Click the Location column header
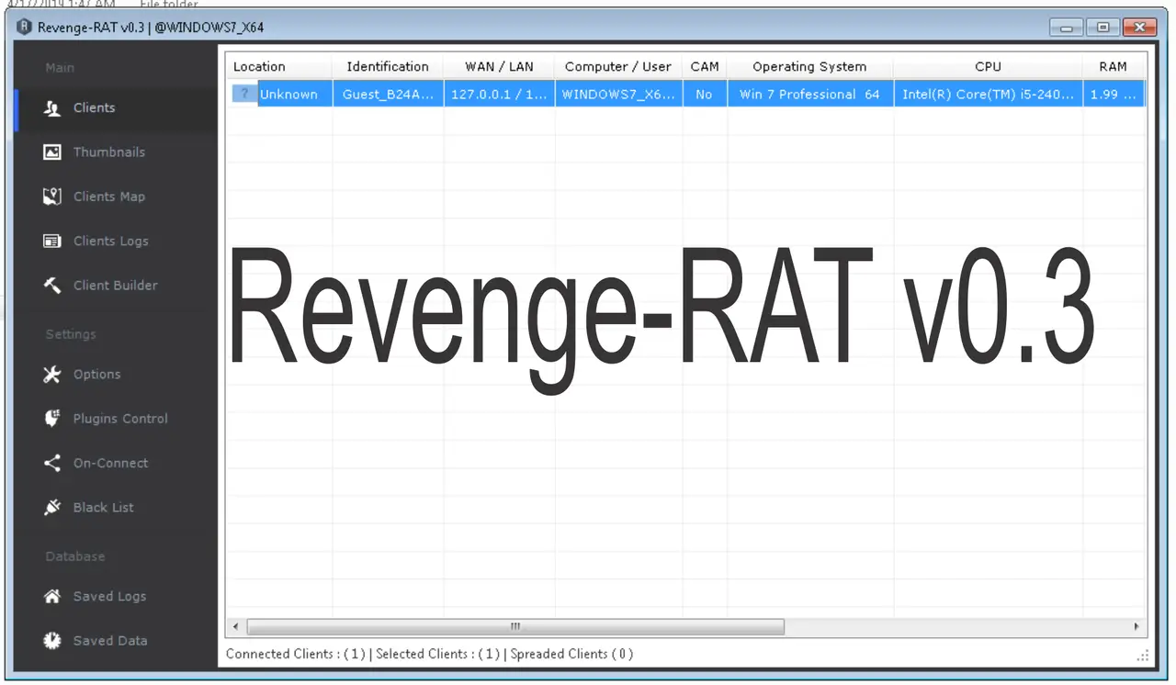The image size is (1176, 685). coord(258,66)
